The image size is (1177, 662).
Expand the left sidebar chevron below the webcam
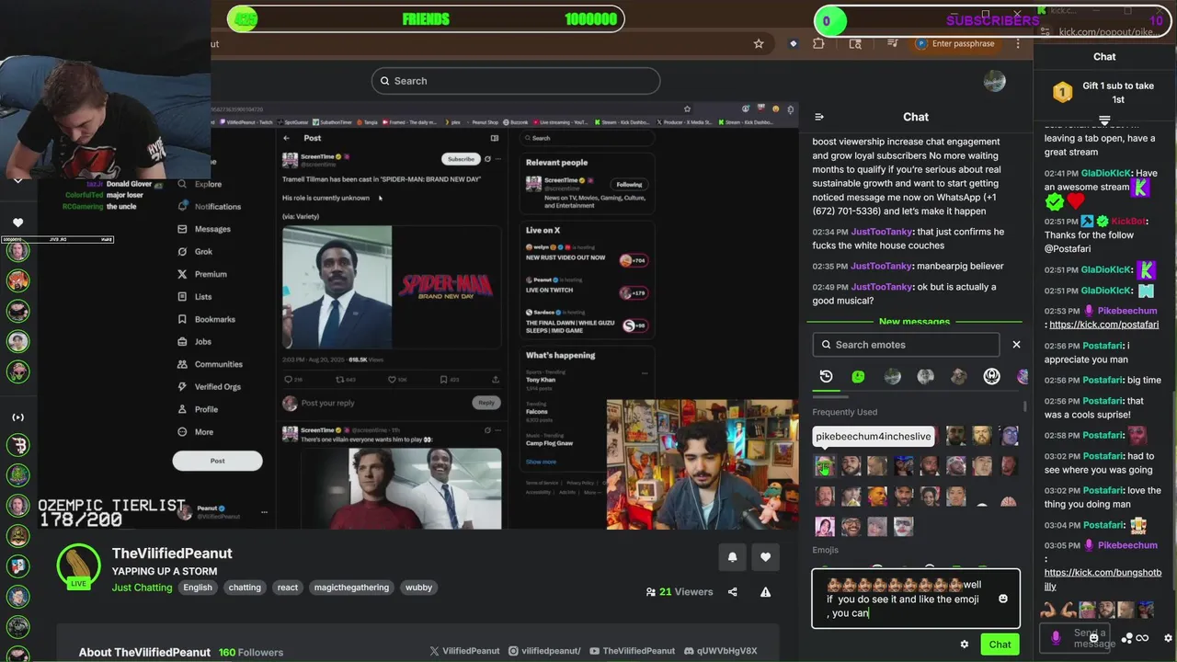point(17,180)
